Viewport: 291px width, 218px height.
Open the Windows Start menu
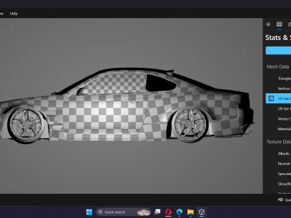click(x=89, y=212)
